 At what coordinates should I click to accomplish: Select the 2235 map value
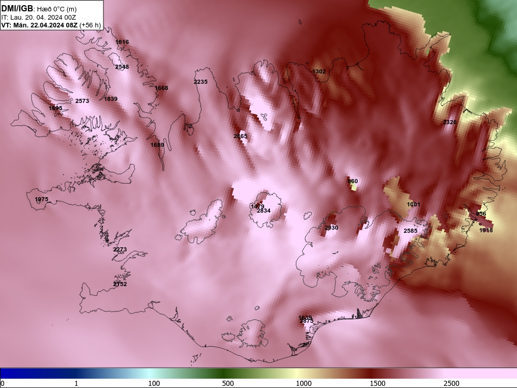click(201, 82)
